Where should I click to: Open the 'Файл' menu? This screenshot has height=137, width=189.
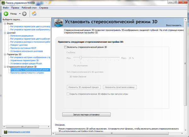(6, 7)
